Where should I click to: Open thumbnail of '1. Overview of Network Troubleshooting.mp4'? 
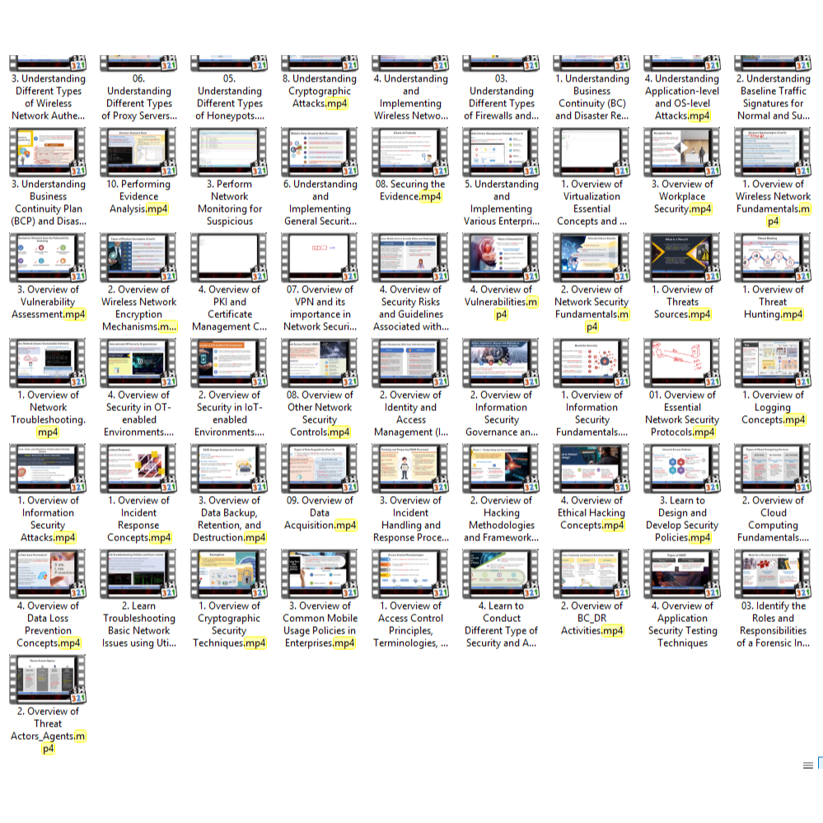(49, 363)
